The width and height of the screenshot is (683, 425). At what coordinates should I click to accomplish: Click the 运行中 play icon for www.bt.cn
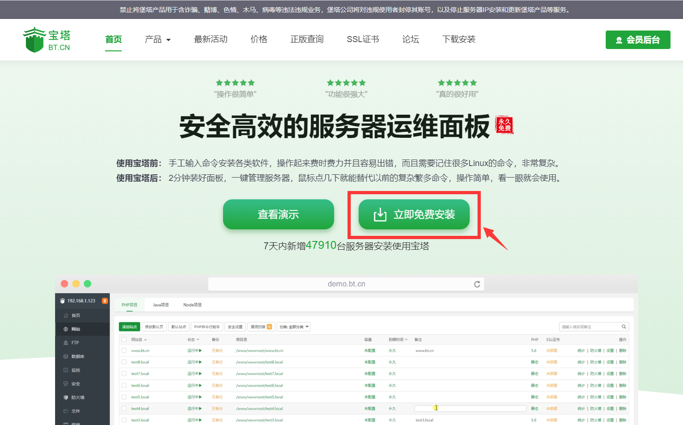tap(200, 351)
